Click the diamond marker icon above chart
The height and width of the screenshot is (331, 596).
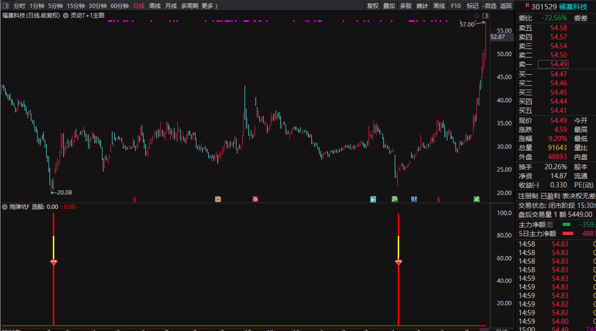(476, 16)
